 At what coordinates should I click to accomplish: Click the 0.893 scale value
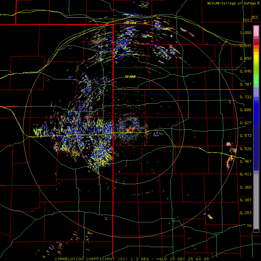[246, 58]
